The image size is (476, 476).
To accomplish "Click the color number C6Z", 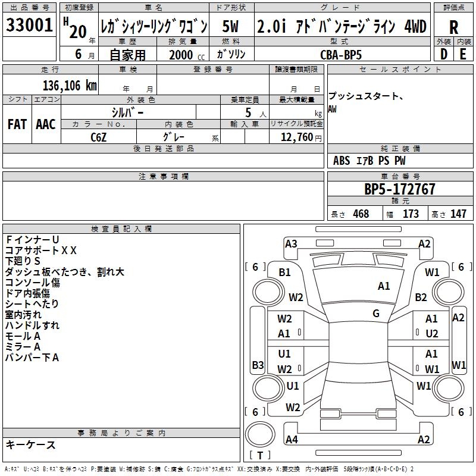I will point(99,137).
